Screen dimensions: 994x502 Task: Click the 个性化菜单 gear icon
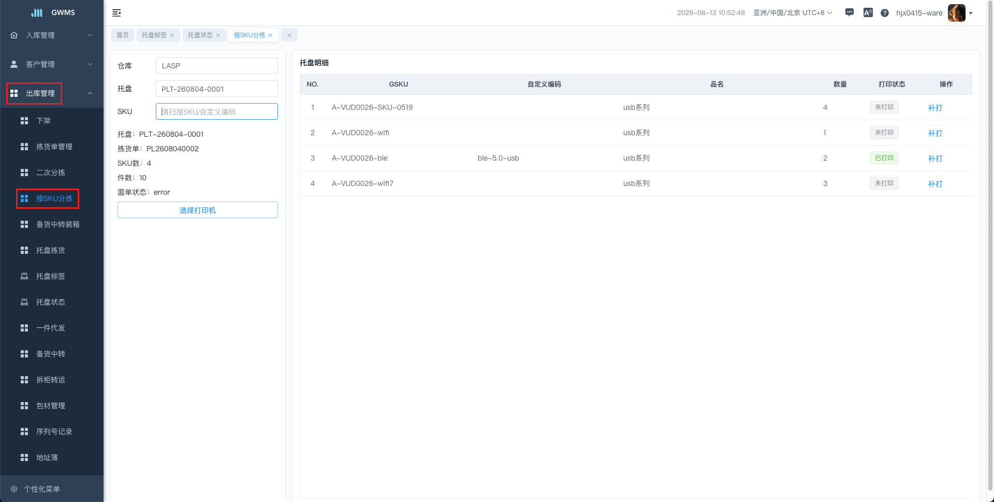14,489
